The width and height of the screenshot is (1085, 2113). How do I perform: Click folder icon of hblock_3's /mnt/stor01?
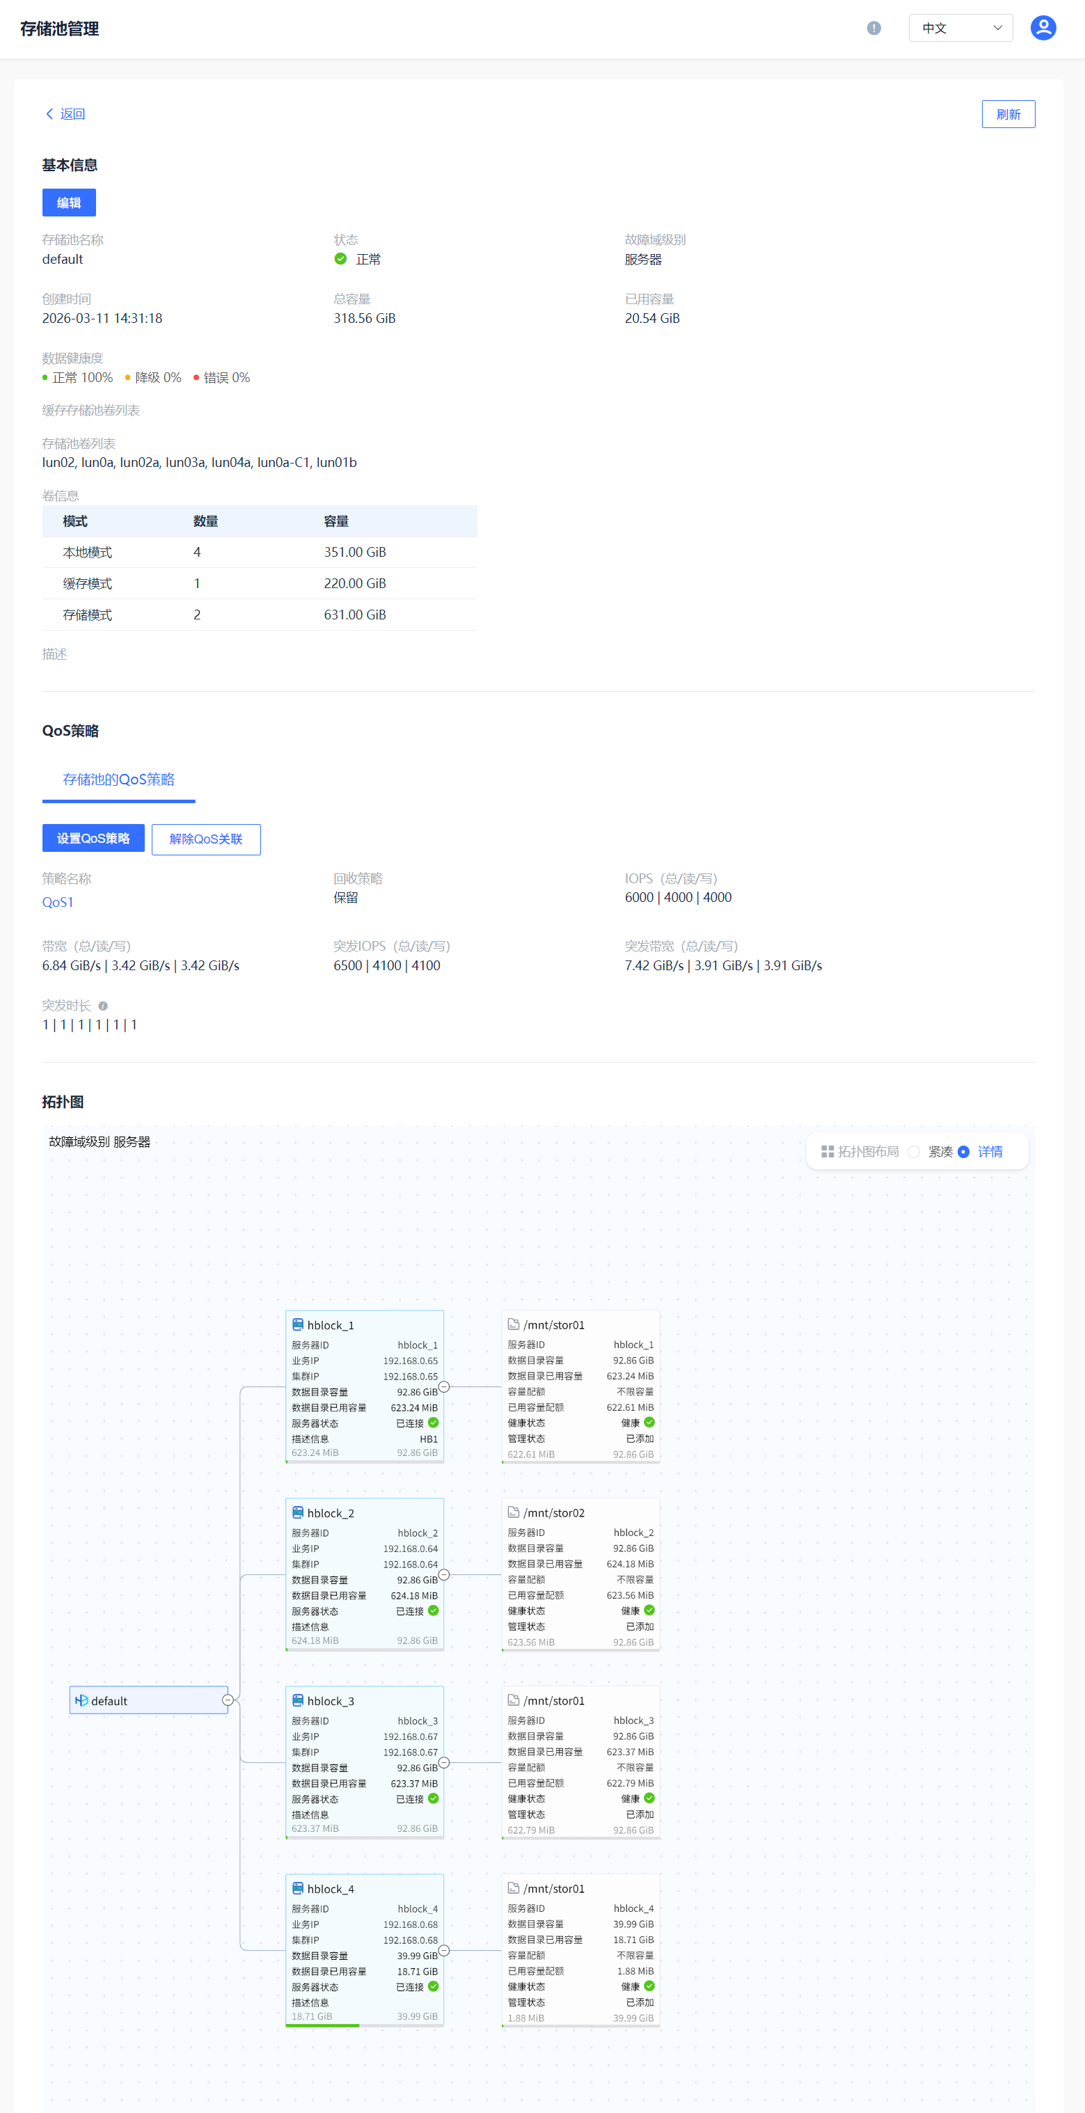click(x=514, y=1700)
